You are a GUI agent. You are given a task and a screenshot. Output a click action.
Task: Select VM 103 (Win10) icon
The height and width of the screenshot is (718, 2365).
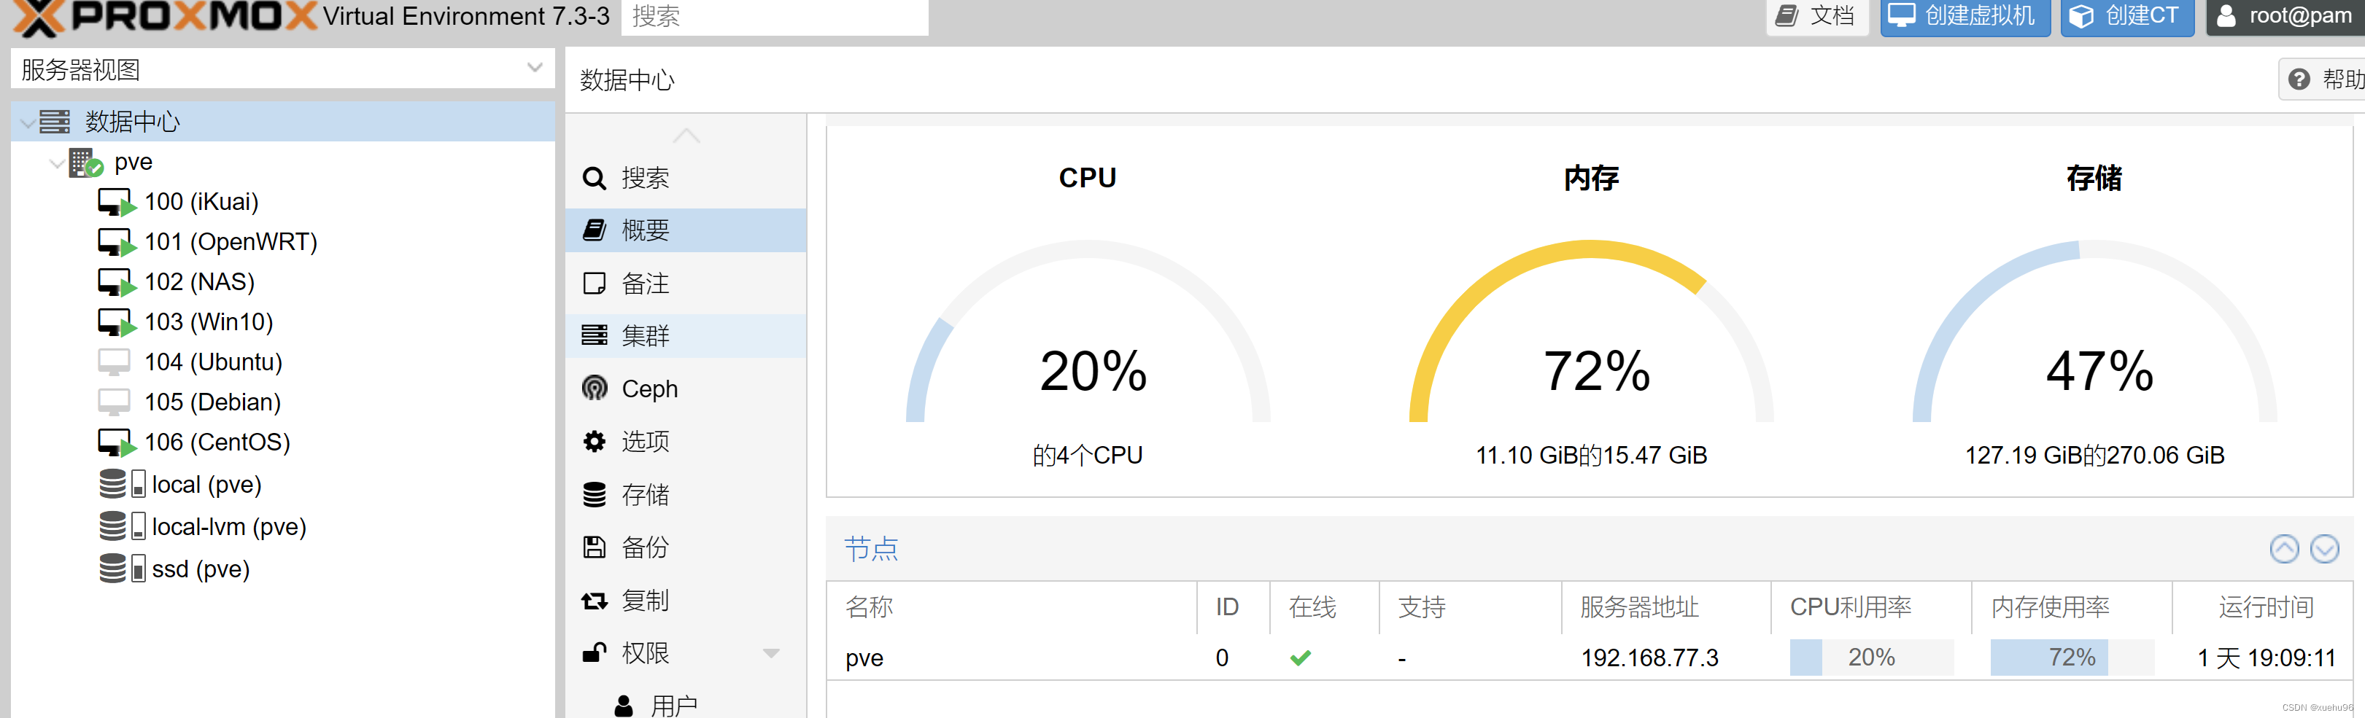coord(117,322)
